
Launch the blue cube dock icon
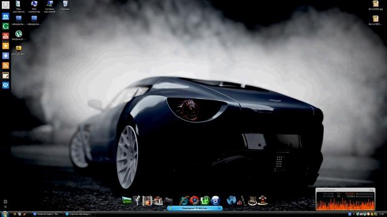[232, 201]
